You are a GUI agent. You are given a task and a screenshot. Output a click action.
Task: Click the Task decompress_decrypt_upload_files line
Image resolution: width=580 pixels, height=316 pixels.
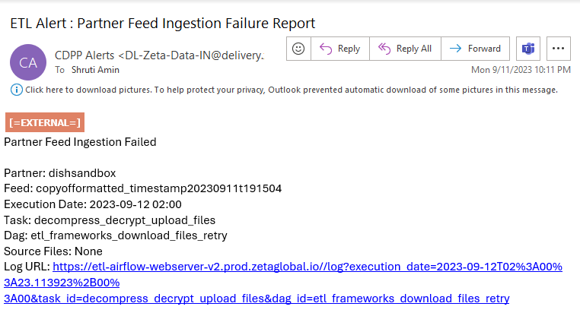114,220
